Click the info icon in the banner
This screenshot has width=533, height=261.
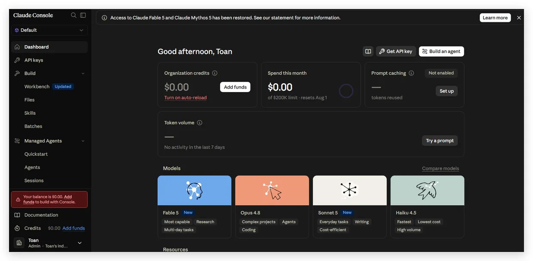pyautogui.click(x=104, y=18)
